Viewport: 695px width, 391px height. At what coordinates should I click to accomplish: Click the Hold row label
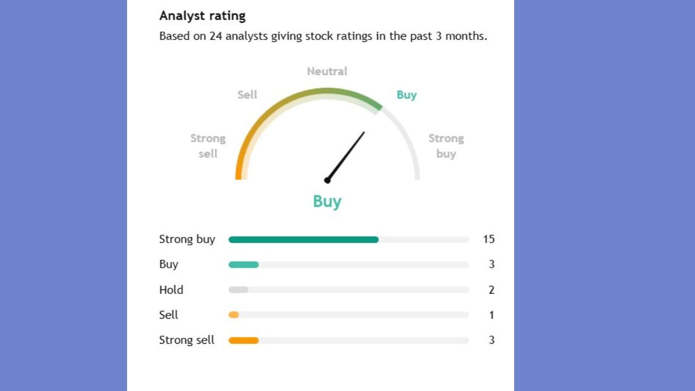pos(171,290)
